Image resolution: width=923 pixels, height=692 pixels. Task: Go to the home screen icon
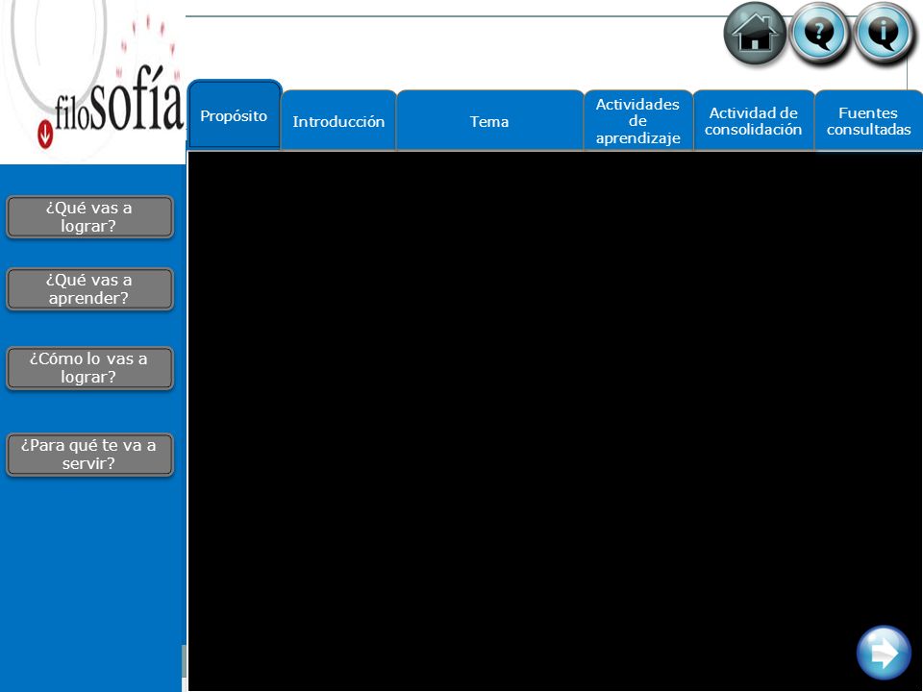755,34
